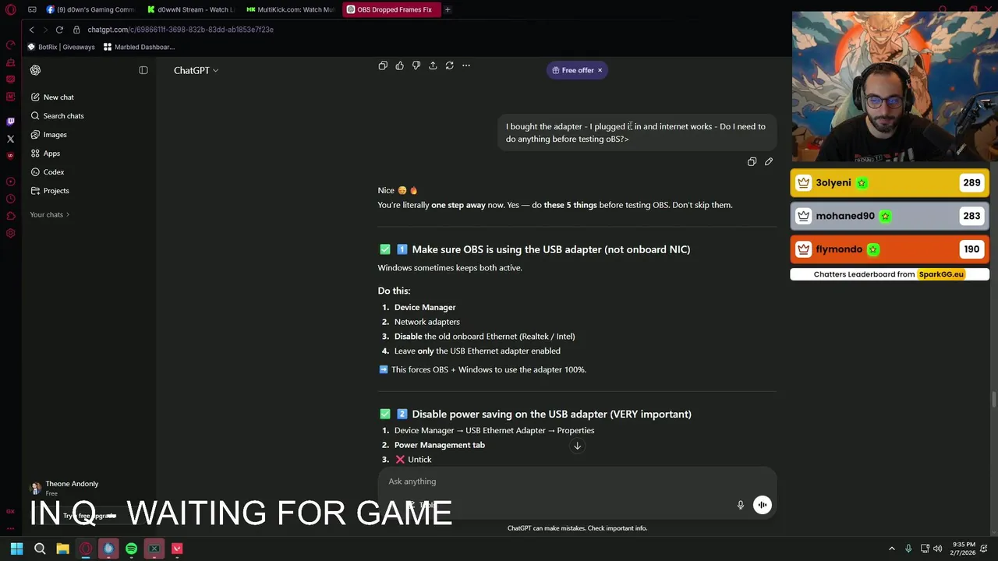998x561 pixels.
Task: Open the Windows Start menu
Action: [x=16, y=549]
